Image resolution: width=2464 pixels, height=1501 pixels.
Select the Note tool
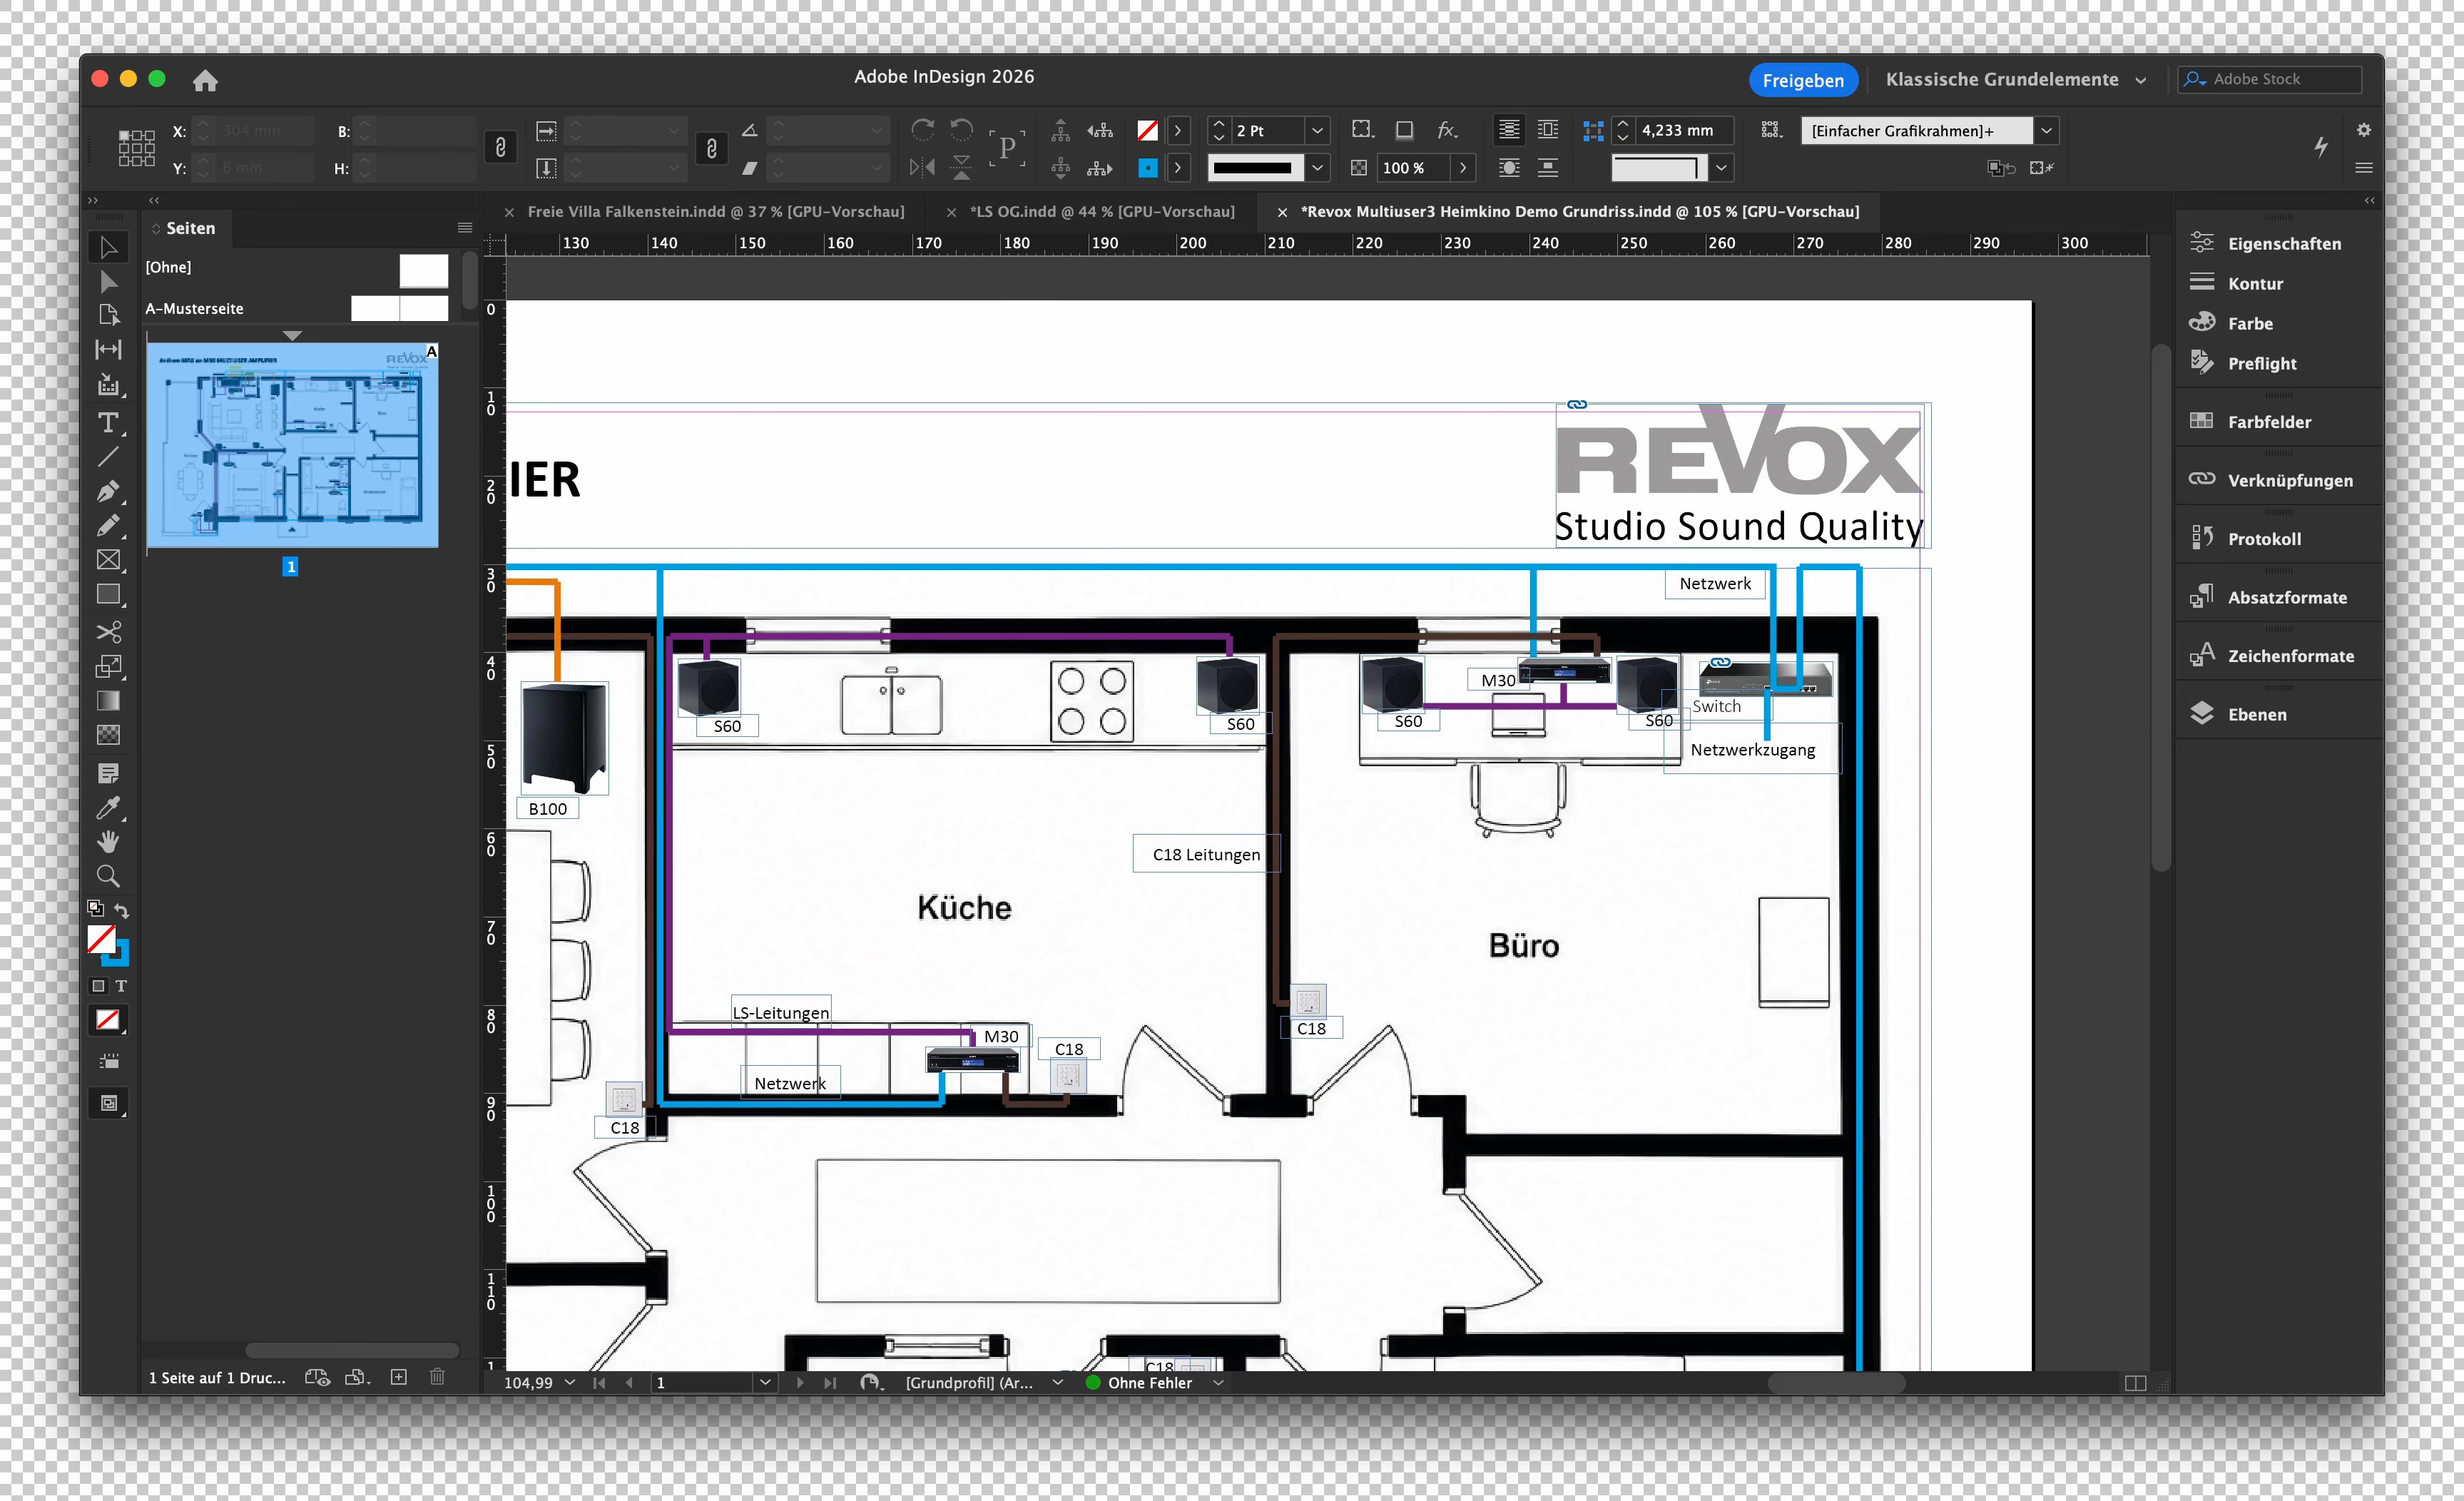click(x=108, y=773)
